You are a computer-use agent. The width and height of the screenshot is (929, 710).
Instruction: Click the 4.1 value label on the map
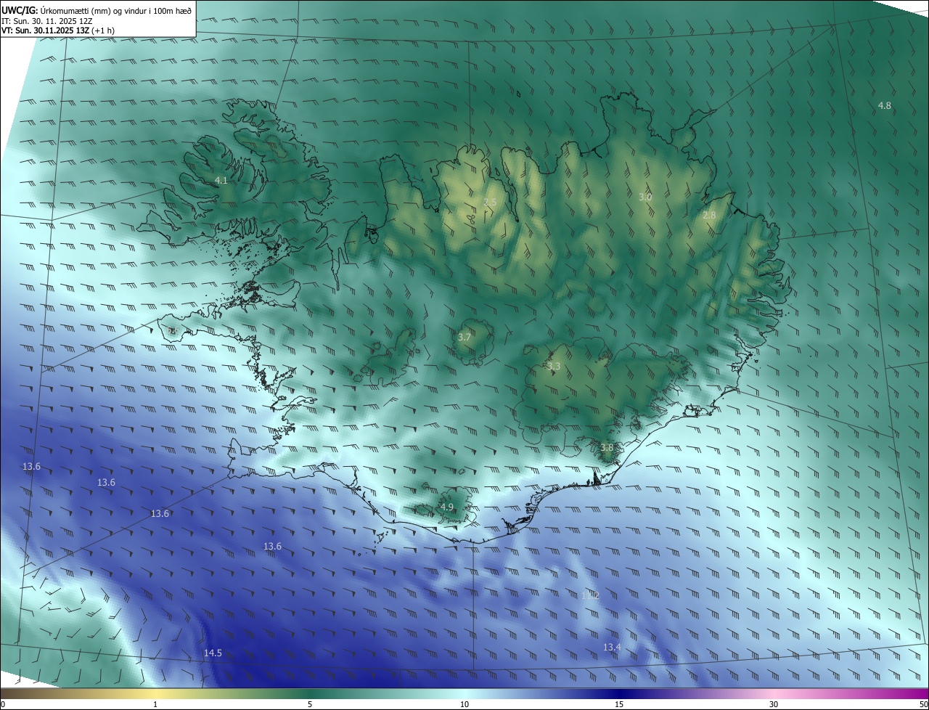click(x=221, y=180)
